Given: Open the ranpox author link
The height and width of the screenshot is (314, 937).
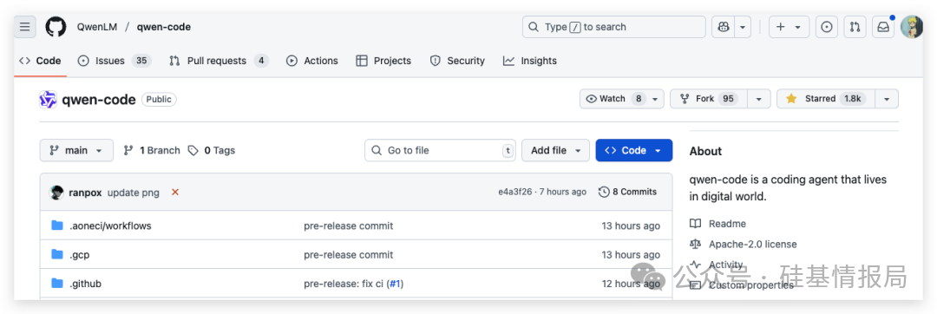Looking at the screenshot, I should pos(85,193).
